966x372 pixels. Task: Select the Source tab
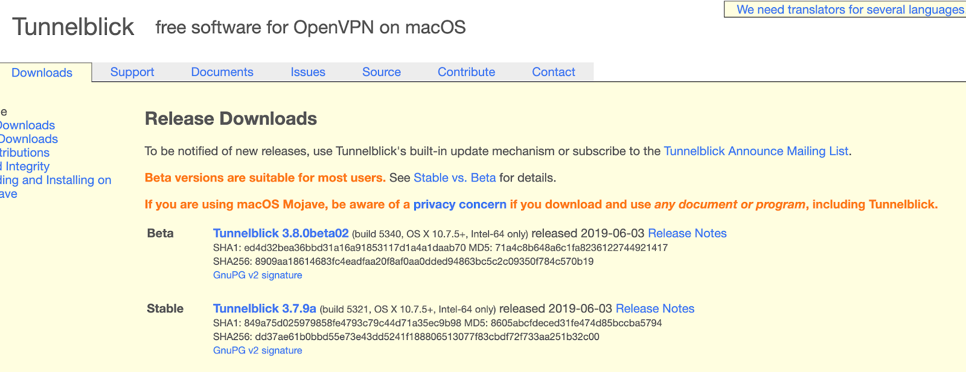(x=382, y=72)
